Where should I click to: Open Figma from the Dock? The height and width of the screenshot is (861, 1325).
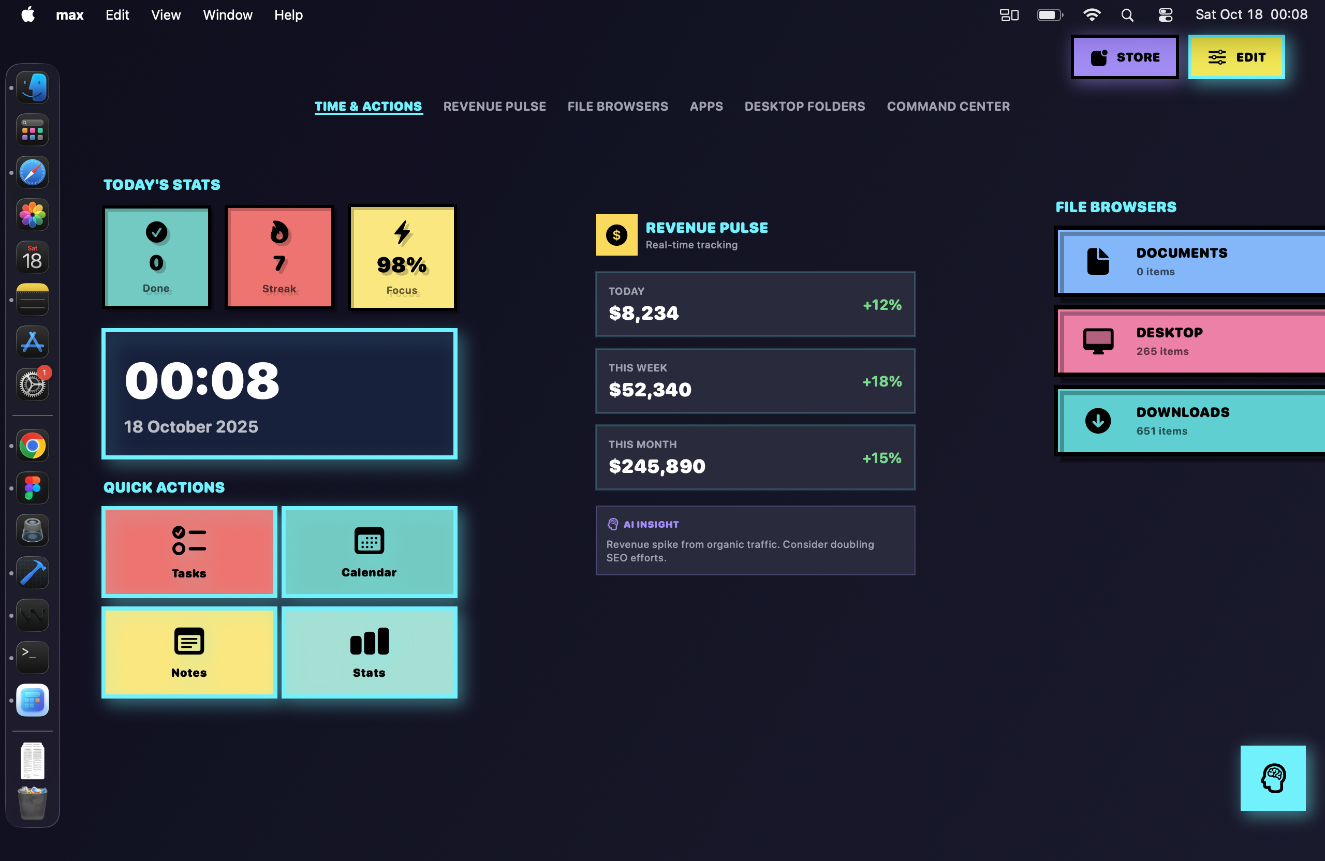(x=32, y=488)
